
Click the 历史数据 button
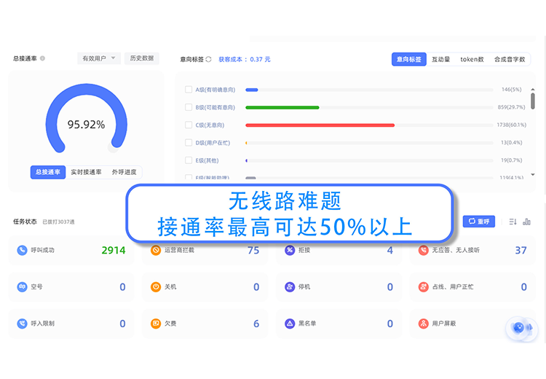tap(142, 58)
